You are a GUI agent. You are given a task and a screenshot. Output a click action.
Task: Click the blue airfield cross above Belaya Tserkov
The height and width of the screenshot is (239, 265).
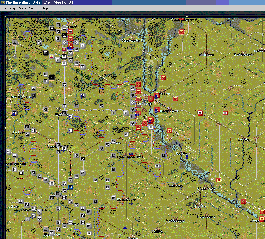[x=131, y=153]
